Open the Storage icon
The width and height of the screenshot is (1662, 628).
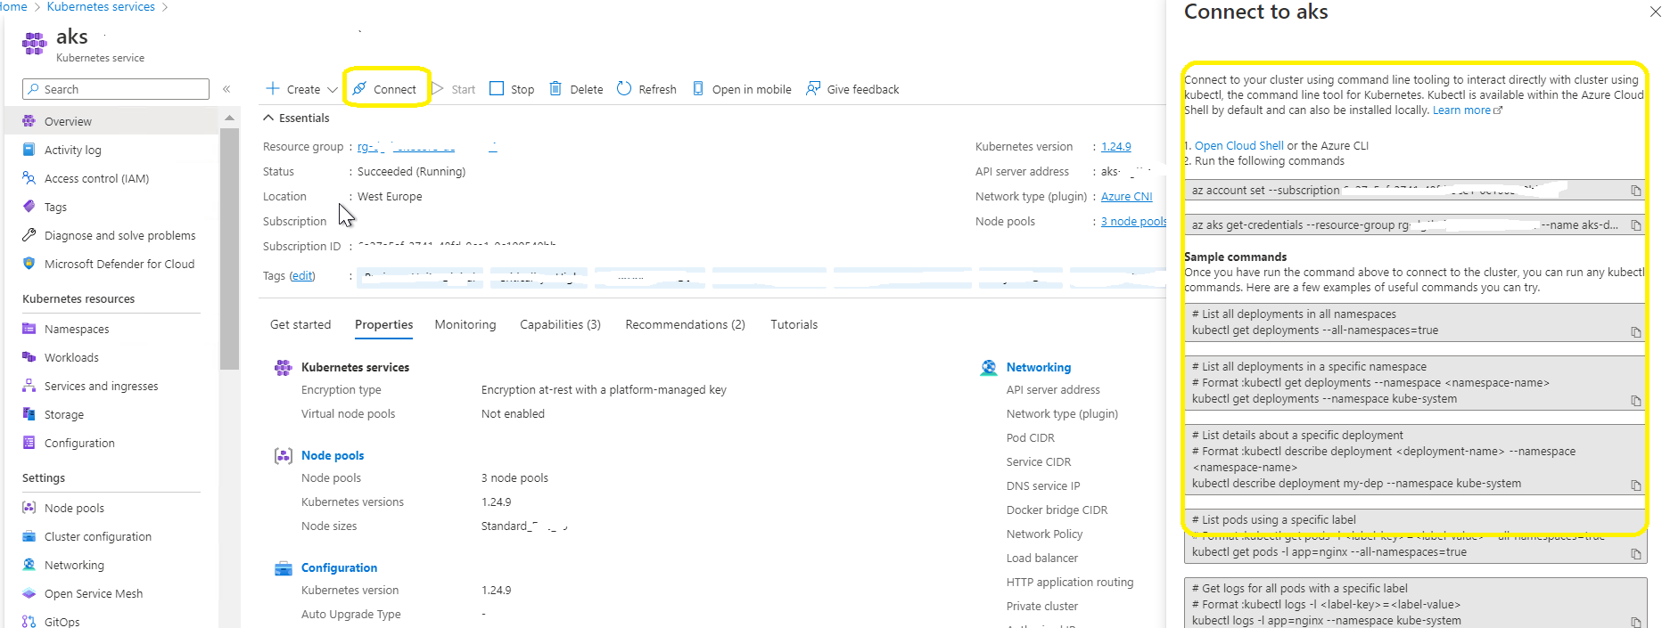29,414
